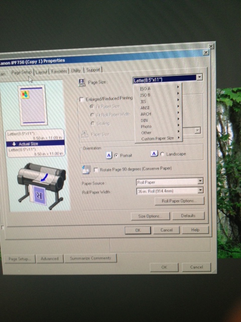Viewport: 241px width, 322px height.
Task: Click the Page Size monitor icon
Action: 82,83
